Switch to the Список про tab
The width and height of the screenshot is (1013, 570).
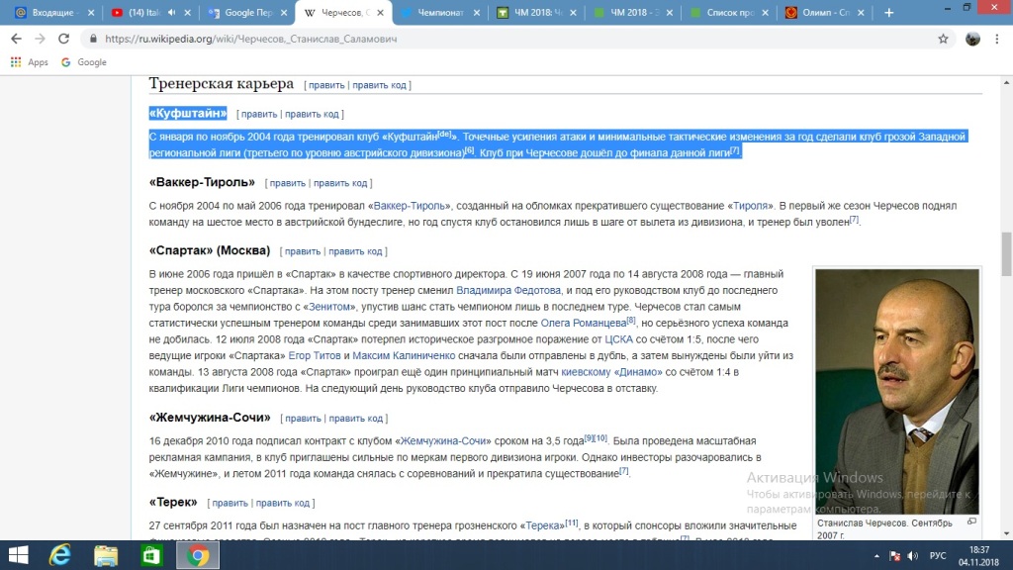[729, 12]
